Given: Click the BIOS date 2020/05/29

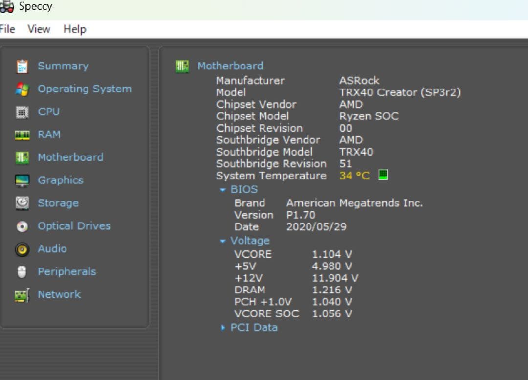Looking at the screenshot, I should coord(316,227).
